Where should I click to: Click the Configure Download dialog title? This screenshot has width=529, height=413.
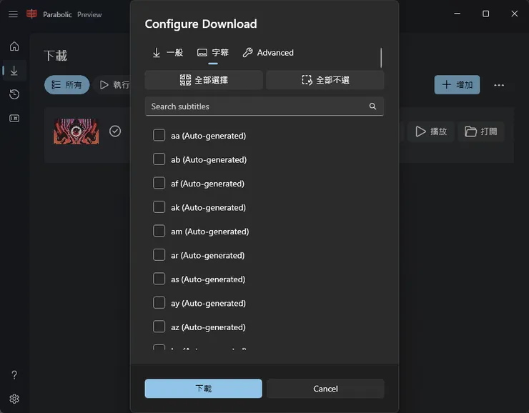click(x=201, y=24)
